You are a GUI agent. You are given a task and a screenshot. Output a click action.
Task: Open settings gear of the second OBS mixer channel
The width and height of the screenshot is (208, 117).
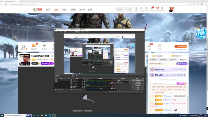pyautogui.click(x=114, y=88)
